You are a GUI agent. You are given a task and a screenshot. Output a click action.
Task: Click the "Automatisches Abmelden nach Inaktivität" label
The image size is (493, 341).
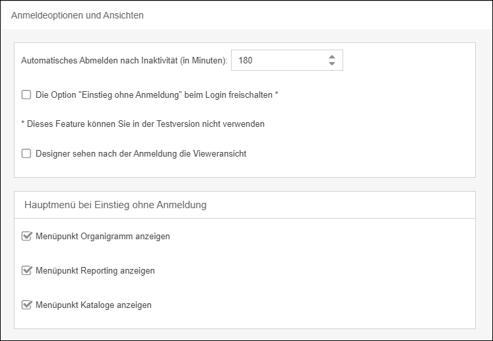point(99,60)
